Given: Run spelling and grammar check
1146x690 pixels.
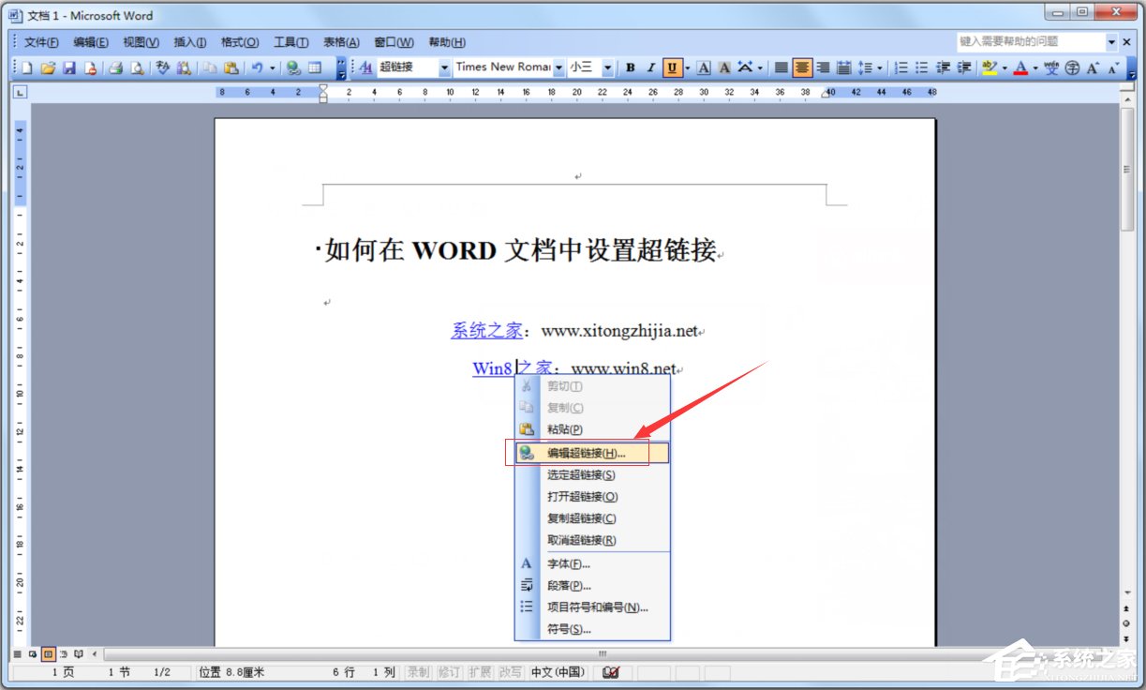Looking at the screenshot, I should point(161,67).
